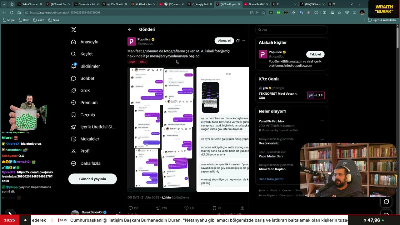Image resolution: width=400 pixels, height=225 pixels.
Task: Open the Destekleriniz trend
Action: [x=269, y=143]
